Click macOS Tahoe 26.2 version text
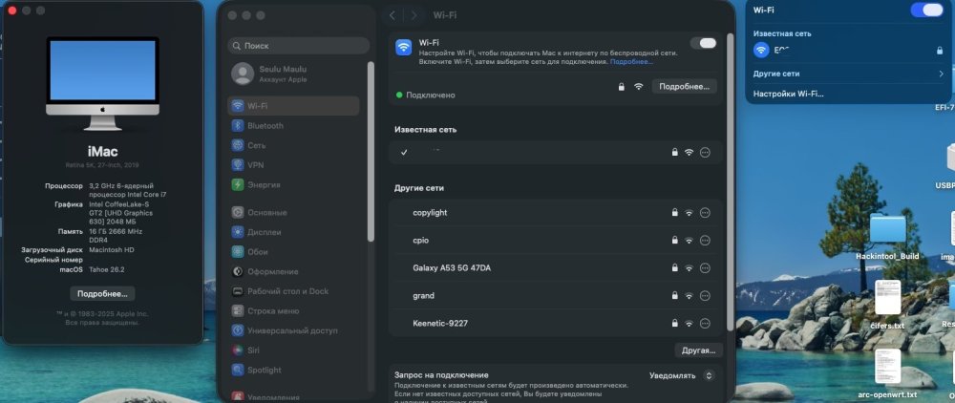Viewport: 955px width, 403px height. coord(107,269)
